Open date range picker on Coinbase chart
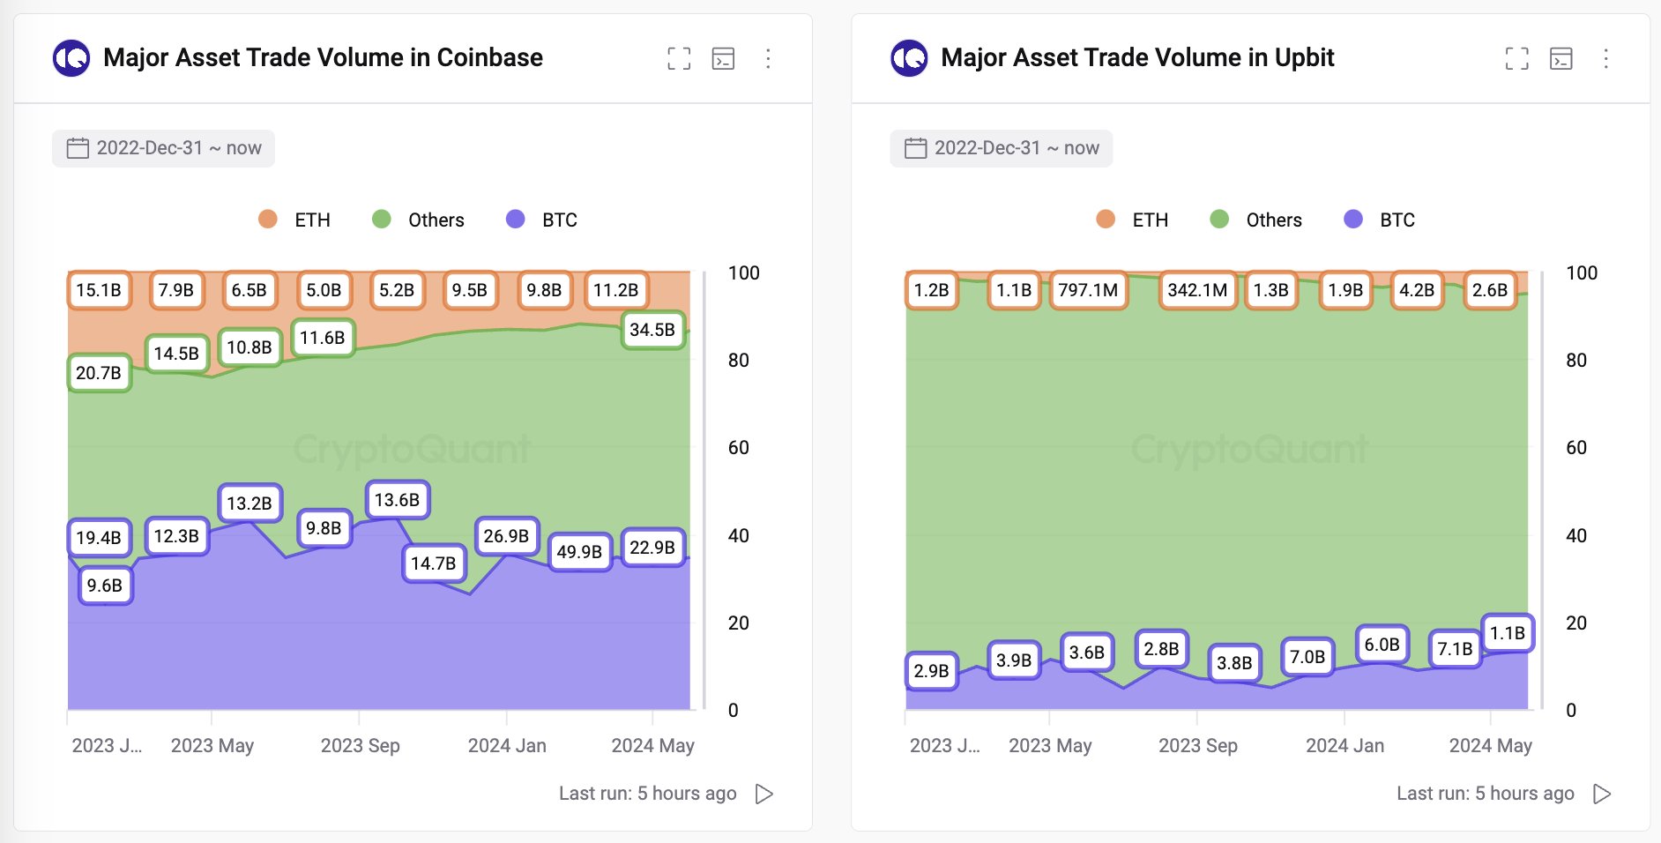Image resolution: width=1661 pixels, height=843 pixels. [164, 148]
